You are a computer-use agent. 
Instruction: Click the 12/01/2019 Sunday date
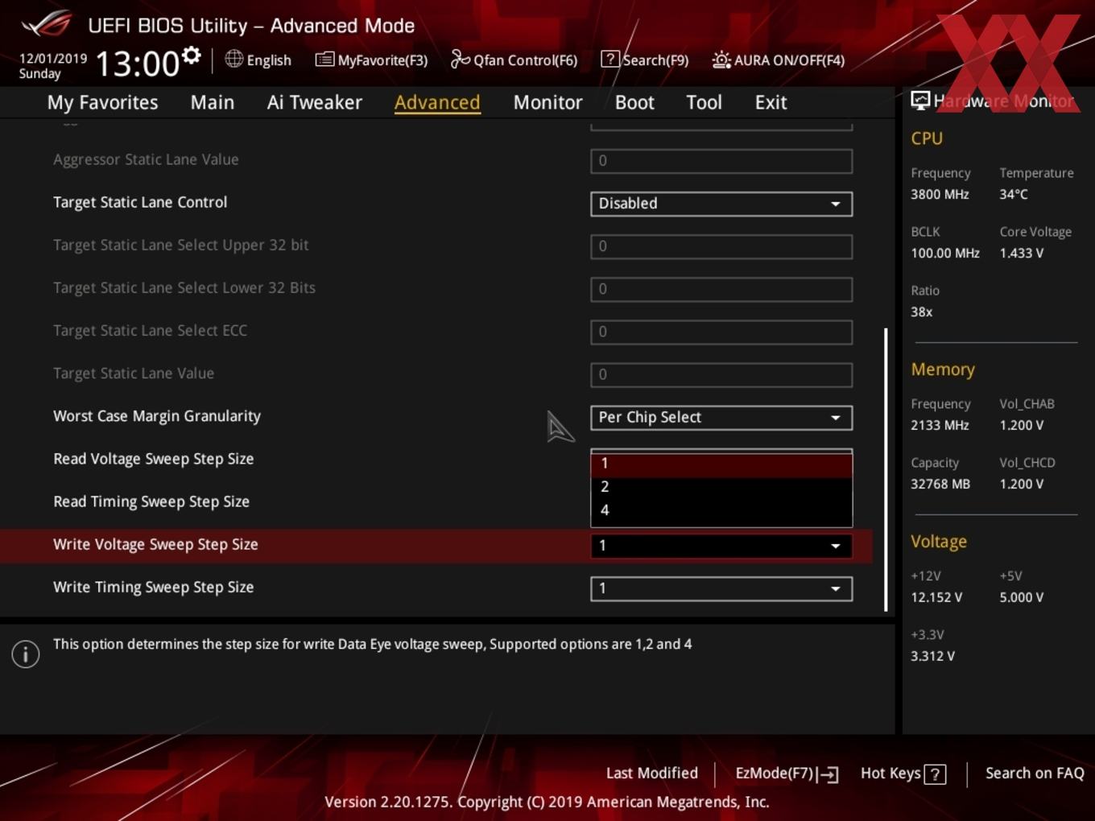point(52,66)
